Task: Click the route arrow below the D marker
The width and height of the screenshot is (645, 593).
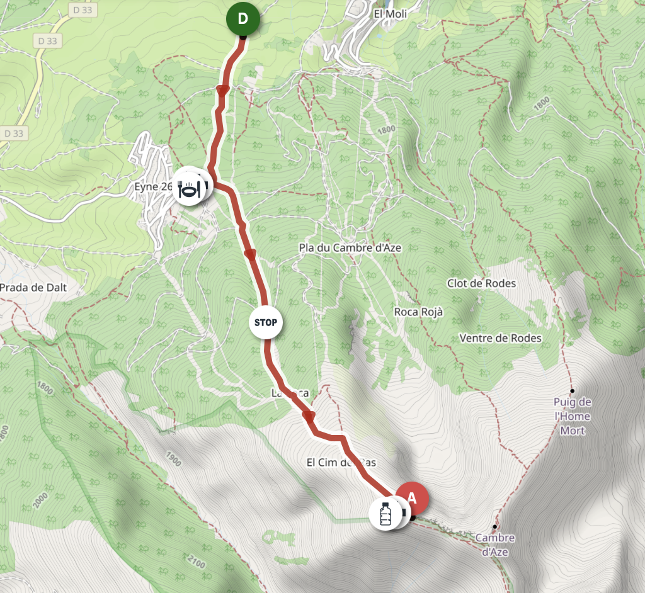Action: [222, 91]
